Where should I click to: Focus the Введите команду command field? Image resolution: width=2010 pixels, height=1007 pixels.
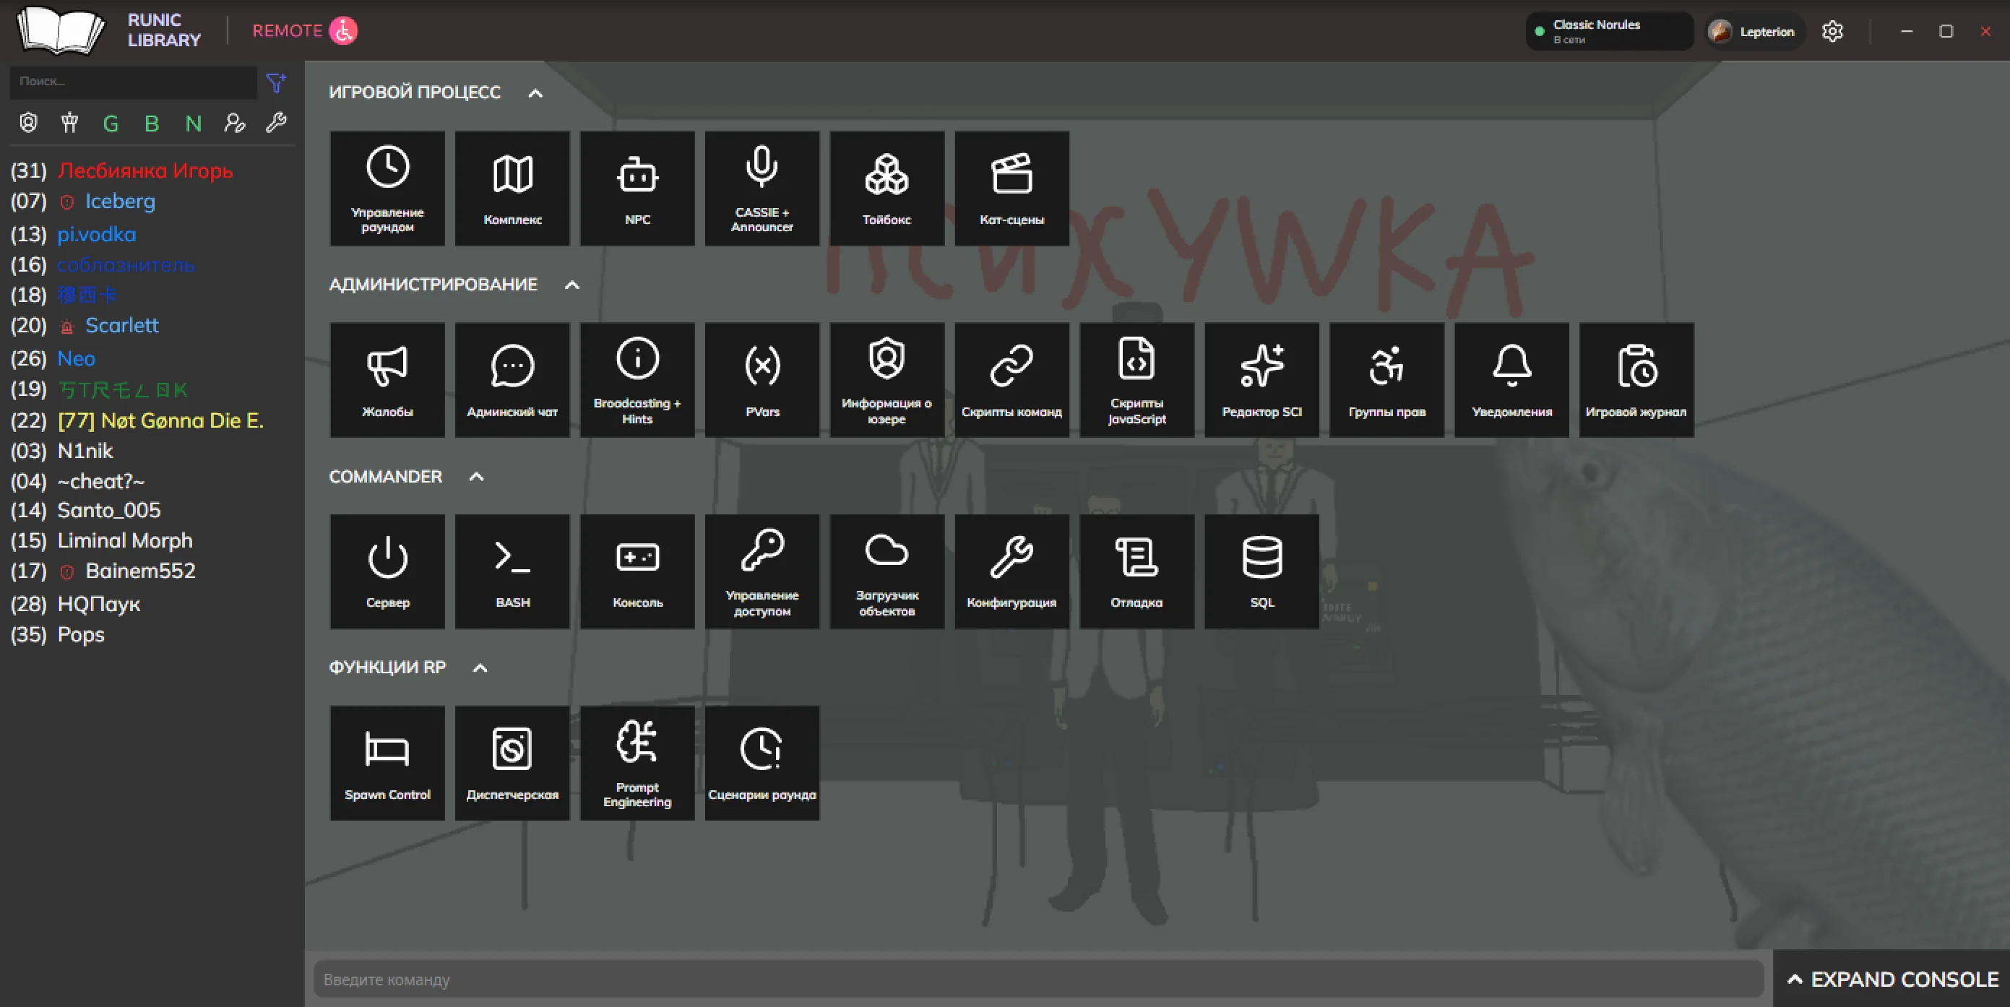pyautogui.click(x=1038, y=979)
